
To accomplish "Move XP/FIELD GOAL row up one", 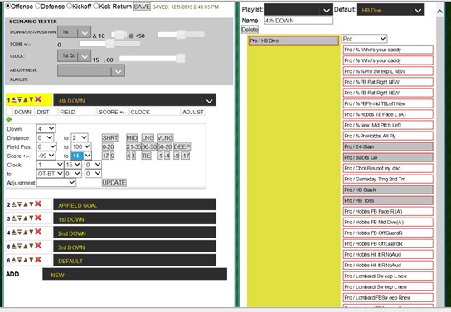I will (26, 204).
